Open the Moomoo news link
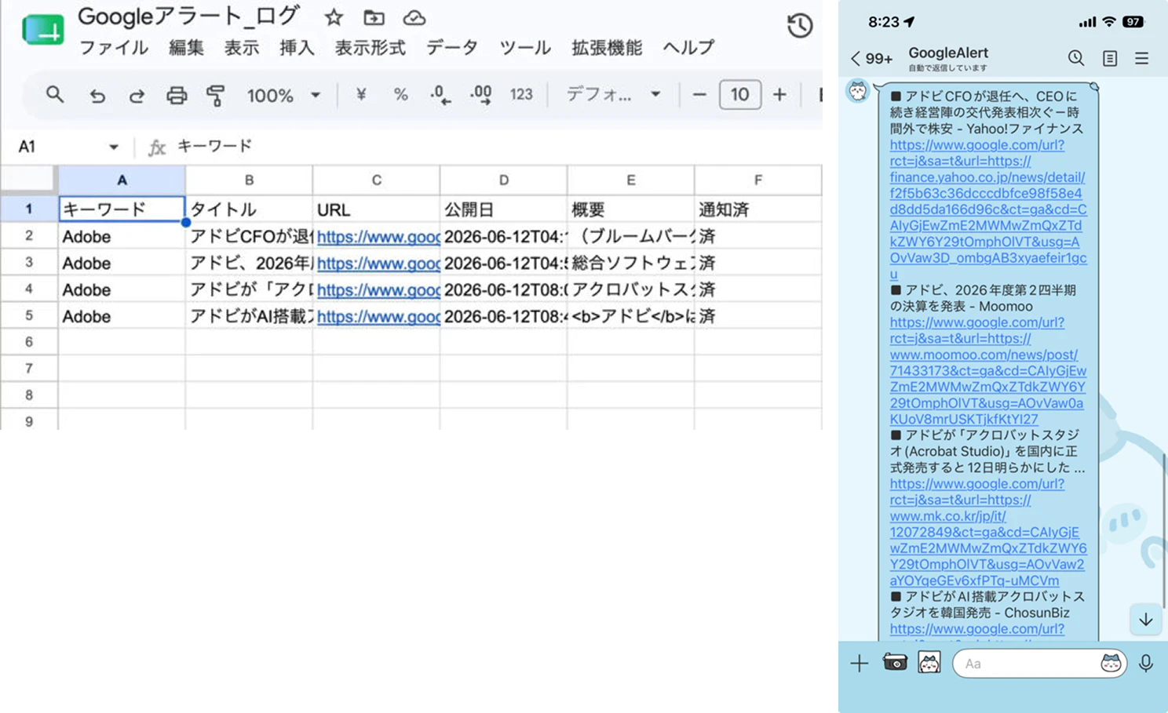The width and height of the screenshot is (1168, 713). click(x=988, y=371)
